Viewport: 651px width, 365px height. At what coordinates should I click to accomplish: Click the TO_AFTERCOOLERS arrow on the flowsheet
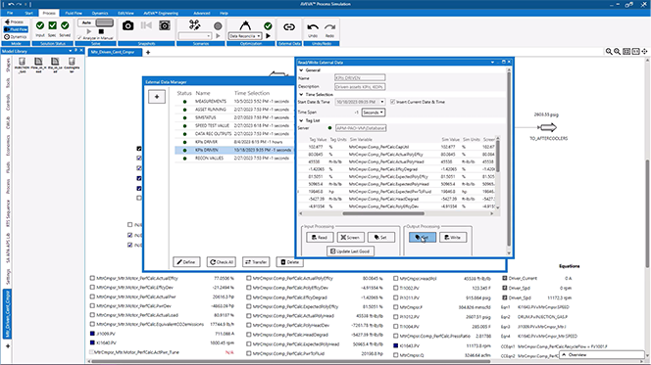pyautogui.click(x=547, y=127)
